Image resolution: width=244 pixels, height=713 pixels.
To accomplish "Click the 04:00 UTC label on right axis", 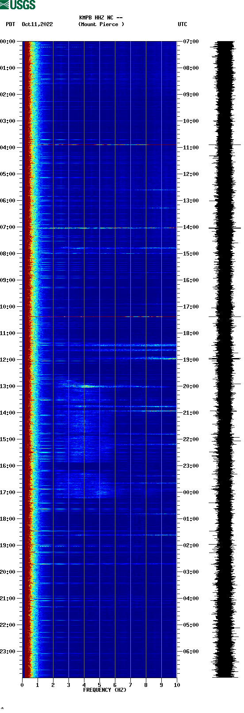I will [191, 599].
